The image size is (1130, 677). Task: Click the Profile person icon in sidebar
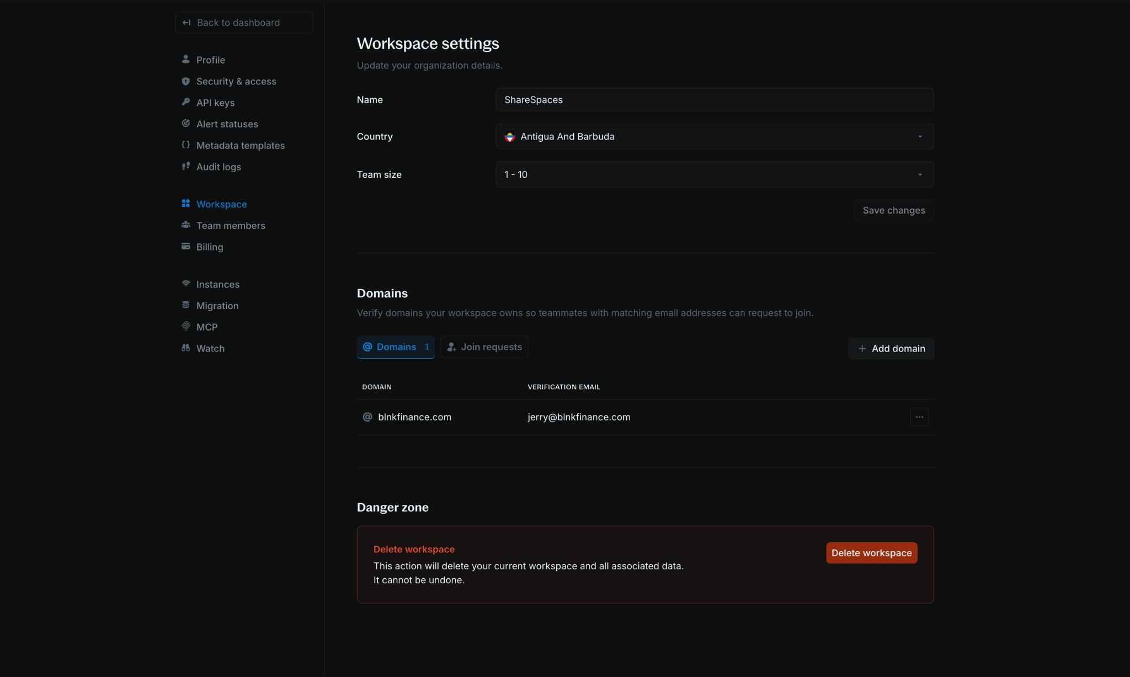186,59
